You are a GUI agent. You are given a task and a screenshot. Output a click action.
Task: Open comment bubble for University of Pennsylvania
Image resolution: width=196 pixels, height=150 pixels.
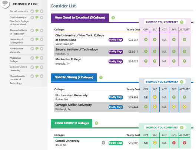pyautogui.click(x=37, y=39)
